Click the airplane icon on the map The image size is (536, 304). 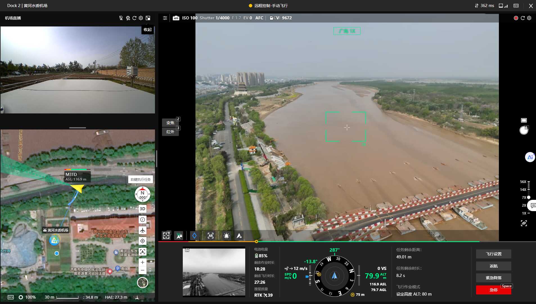[143, 230]
